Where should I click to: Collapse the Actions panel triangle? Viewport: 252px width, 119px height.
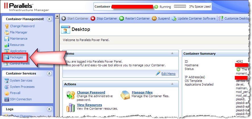[172, 84]
